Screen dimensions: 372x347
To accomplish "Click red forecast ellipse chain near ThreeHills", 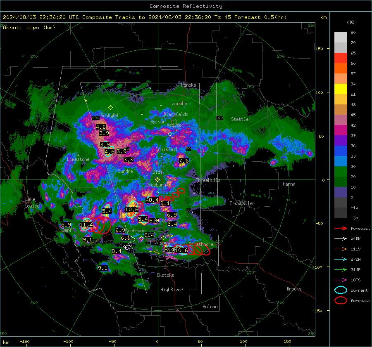I will (x=172, y=195).
